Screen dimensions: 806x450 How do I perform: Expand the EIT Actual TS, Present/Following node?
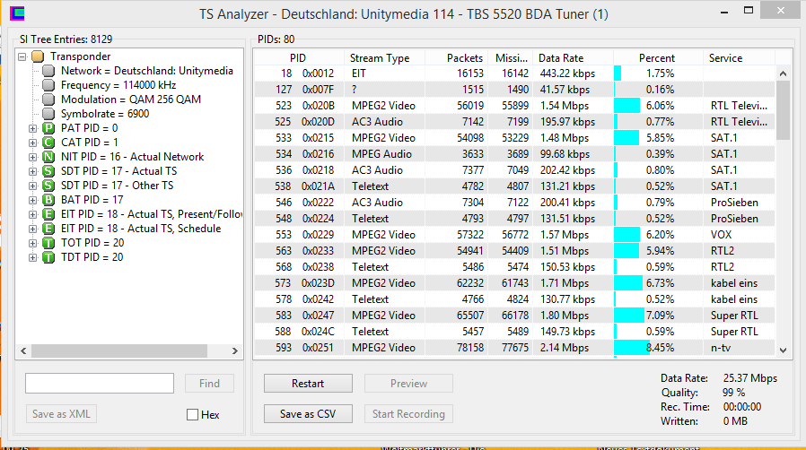[x=33, y=214]
